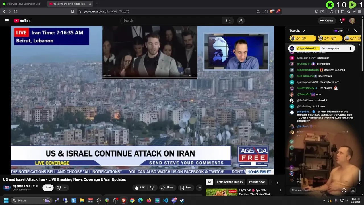This screenshot has height=205, width=364.
Task: Open the chat highlight with 11 likes
Action: [x=330, y=38]
